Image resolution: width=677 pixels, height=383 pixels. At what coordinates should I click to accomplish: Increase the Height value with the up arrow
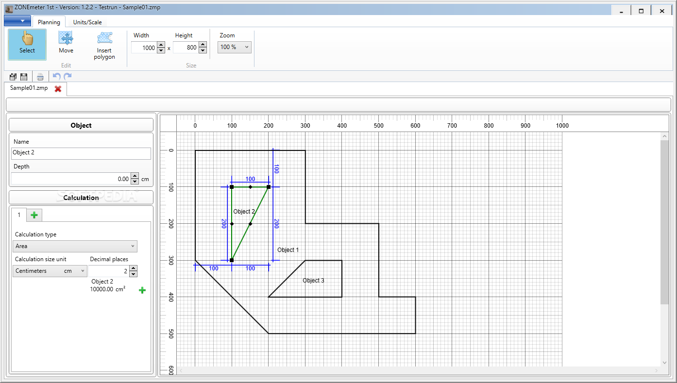pos(203,45)
